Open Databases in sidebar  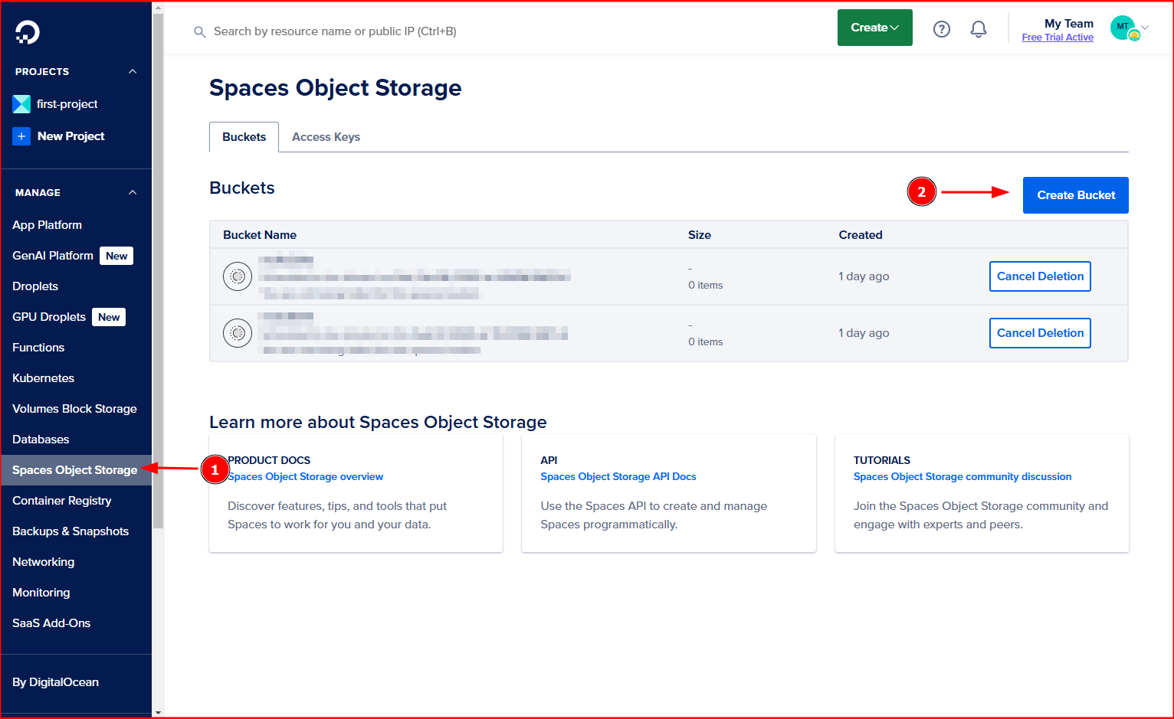coord(41,440)
